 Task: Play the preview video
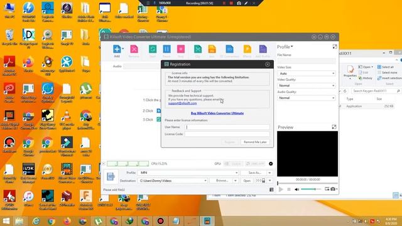281,190
